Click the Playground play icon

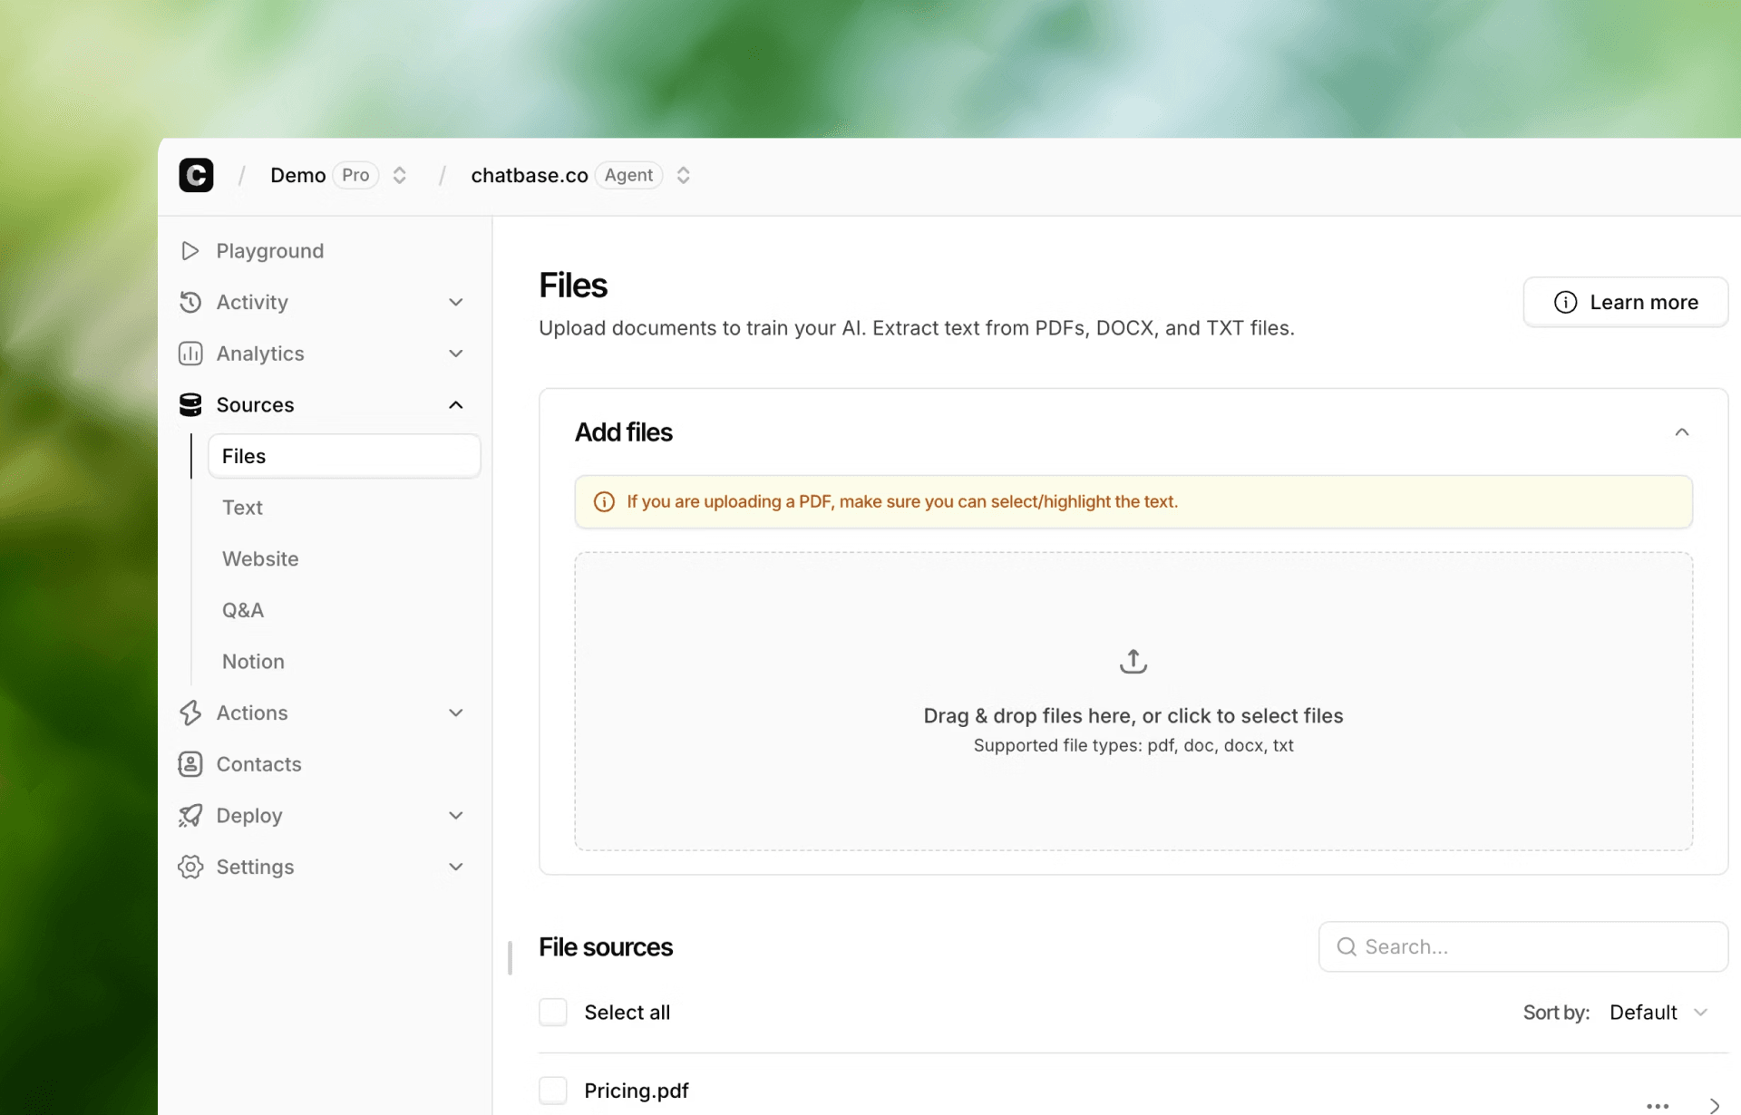click(x=190, y=251)
